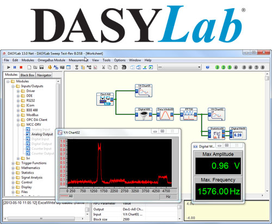The image size is (272, 224).
Task: Select the FFT00 module block
Action: [189, 114]
